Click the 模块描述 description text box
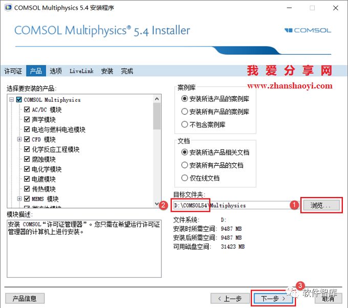This screenshot has height=308, width=348. point(84,249)
